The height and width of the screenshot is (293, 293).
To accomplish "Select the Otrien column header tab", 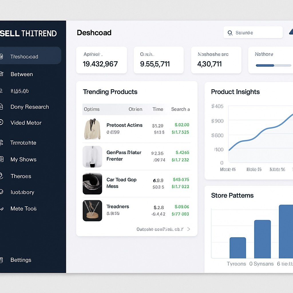I will (x=135, y=109).
